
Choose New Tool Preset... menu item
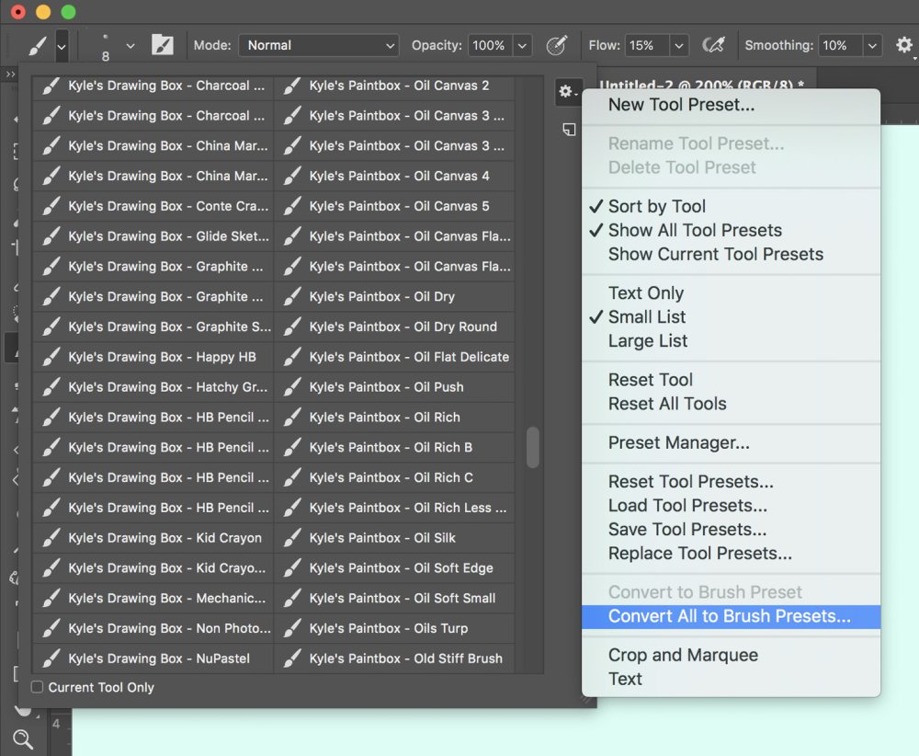click(731, 105)
